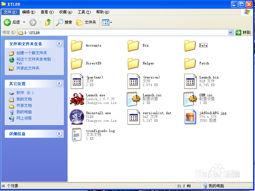Screen dimensions: 255x191
Task: Select the Data folder icon
Action: 190,46
